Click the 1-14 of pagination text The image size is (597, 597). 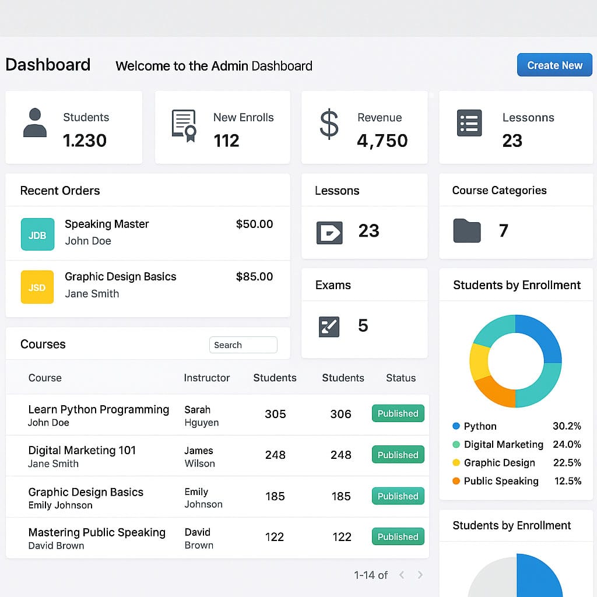click(371, 575)
